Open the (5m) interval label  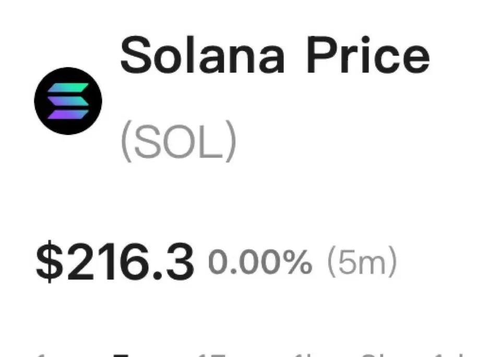[x=362, y=262]
